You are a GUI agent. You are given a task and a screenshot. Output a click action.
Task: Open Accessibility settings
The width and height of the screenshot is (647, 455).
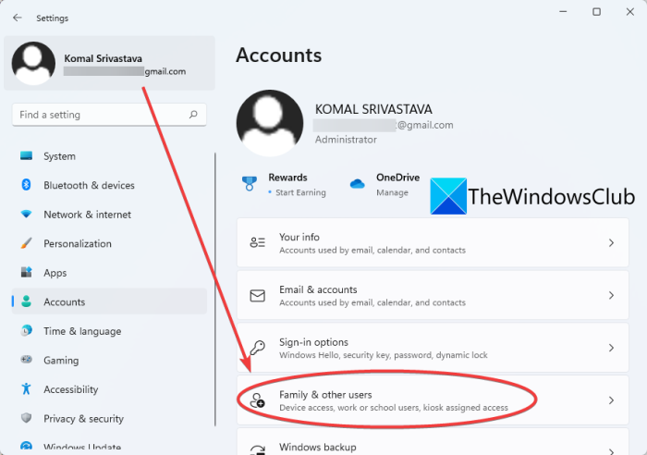[x=109, y=389]
